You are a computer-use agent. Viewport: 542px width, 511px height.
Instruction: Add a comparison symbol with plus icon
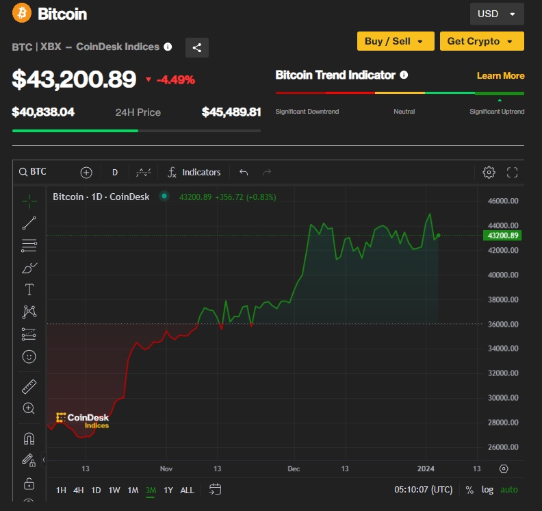(86, 173)
